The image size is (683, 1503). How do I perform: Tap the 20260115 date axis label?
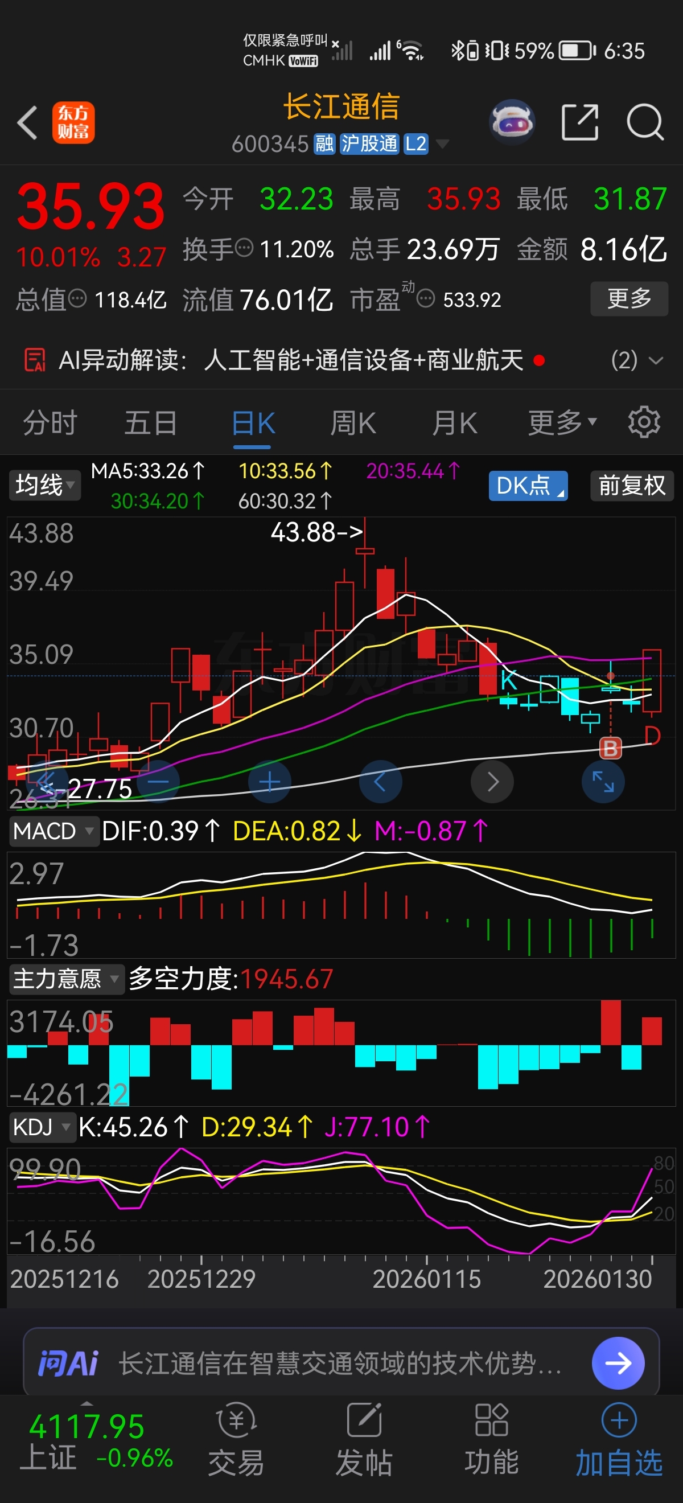point(427,1278)
